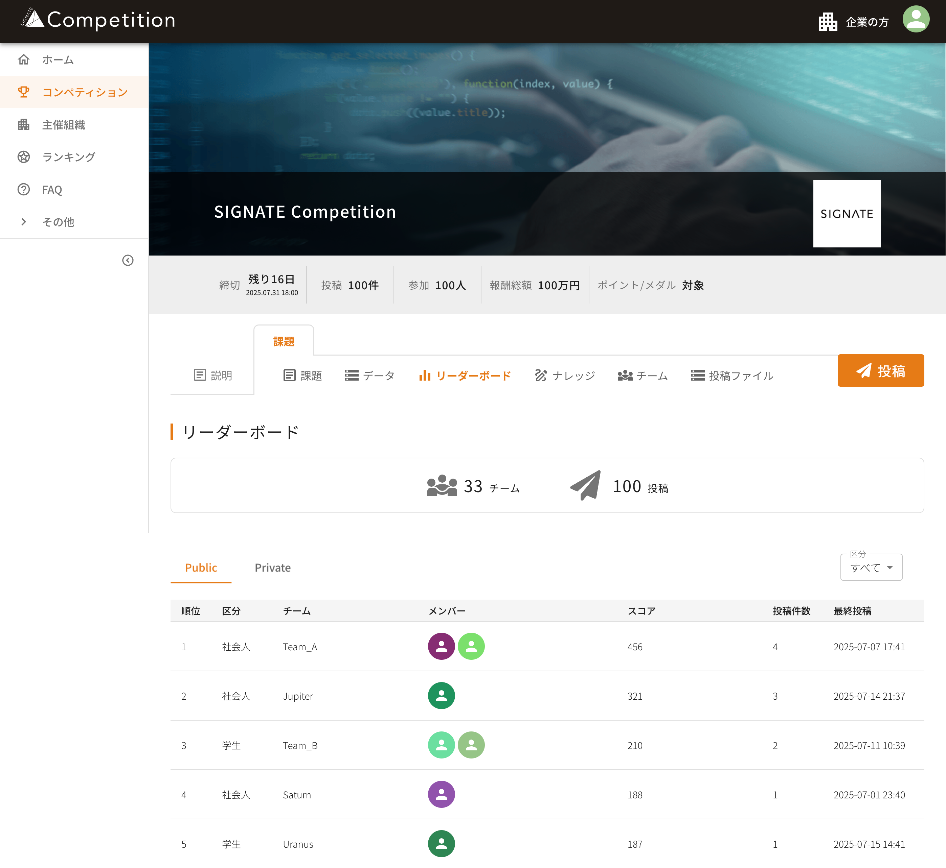Image resolution: width=946 pixels, height=868 pixels.
Task: Click the ranking star icon
Action: tap(23, 157)
